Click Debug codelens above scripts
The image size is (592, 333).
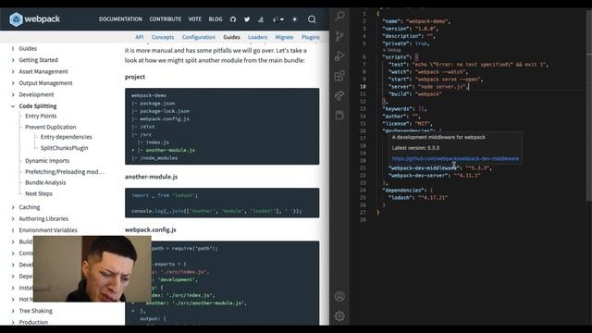pos(393,50)
